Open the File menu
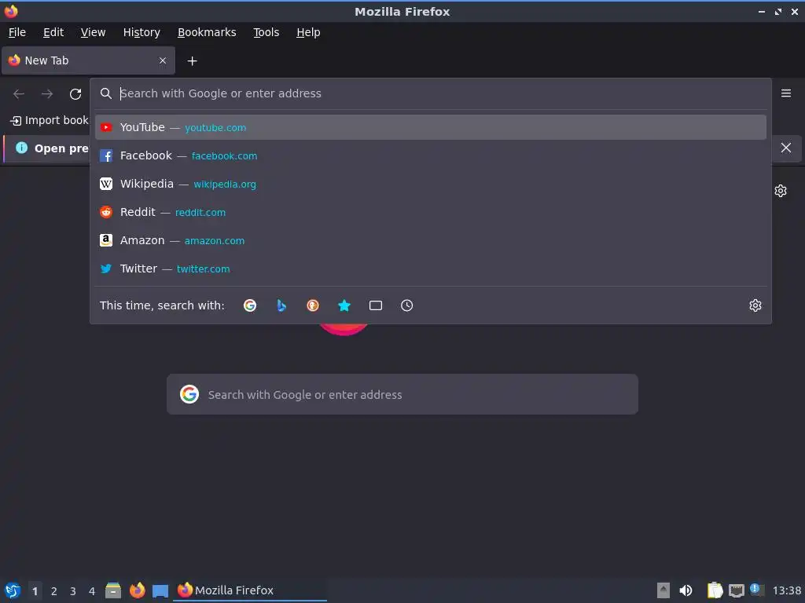The width and height of the screenshot is (805, 603). click(x=17, y=32)
